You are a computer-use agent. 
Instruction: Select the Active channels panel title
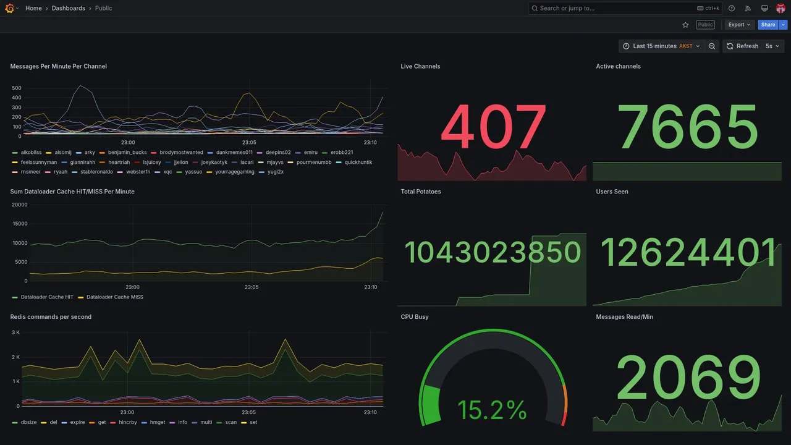pos(618,66)
